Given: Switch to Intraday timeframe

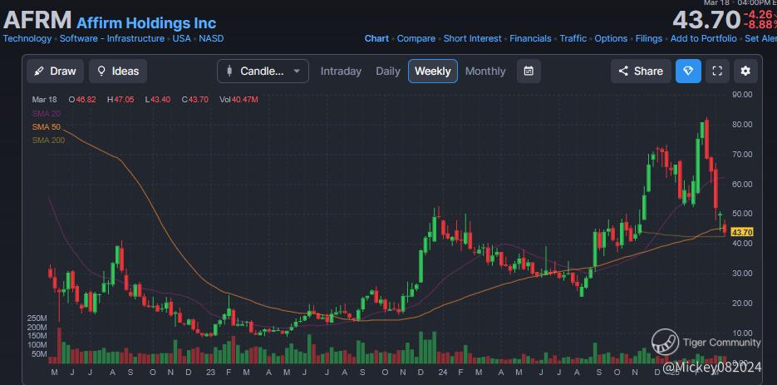Looking at the screenshot, I should (x=341, y=71).
